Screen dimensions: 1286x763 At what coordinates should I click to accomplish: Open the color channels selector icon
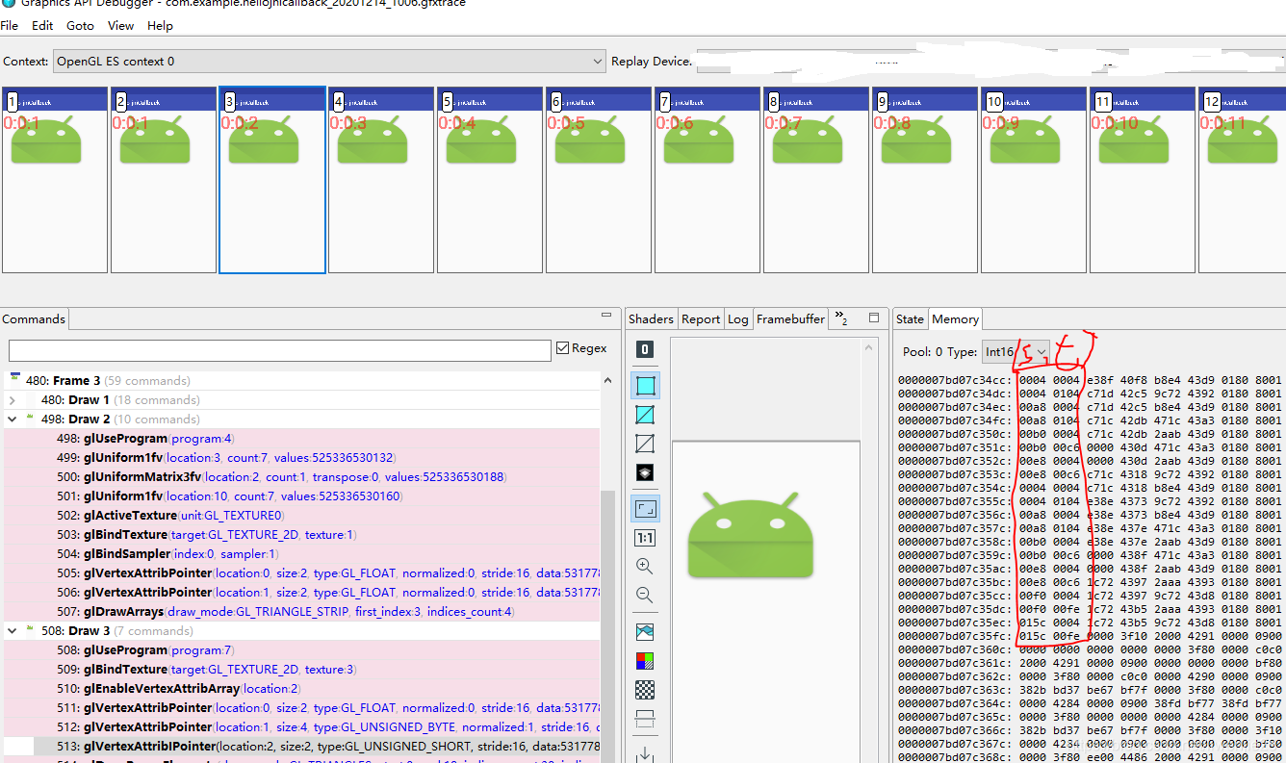pyautogui.click(x=645, y=661)
